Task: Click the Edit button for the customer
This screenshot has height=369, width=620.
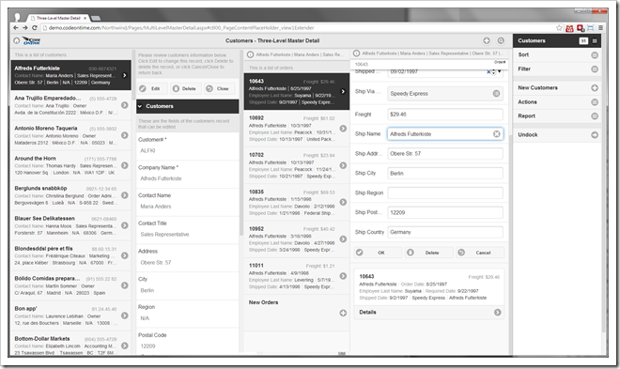Action: (152, 88)
